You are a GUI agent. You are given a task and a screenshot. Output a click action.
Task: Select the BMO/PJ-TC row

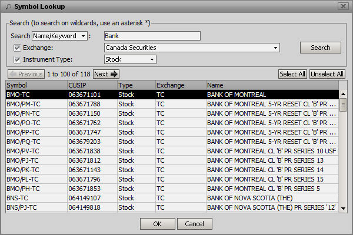click(x=172, y=160)
